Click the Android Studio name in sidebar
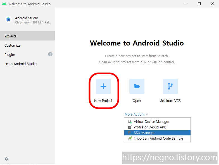The image size is (219, 165). click(x=27, y=18)
